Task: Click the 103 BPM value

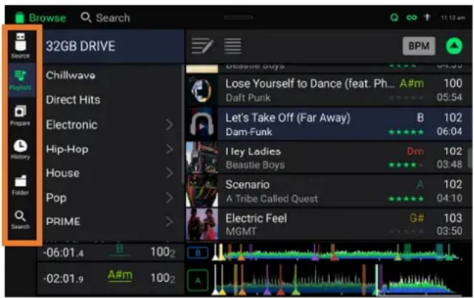Action: tap(453, 218)
